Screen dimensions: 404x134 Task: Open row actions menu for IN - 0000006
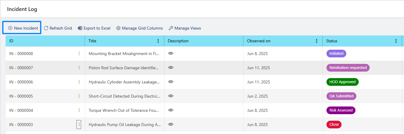[79, 82]
